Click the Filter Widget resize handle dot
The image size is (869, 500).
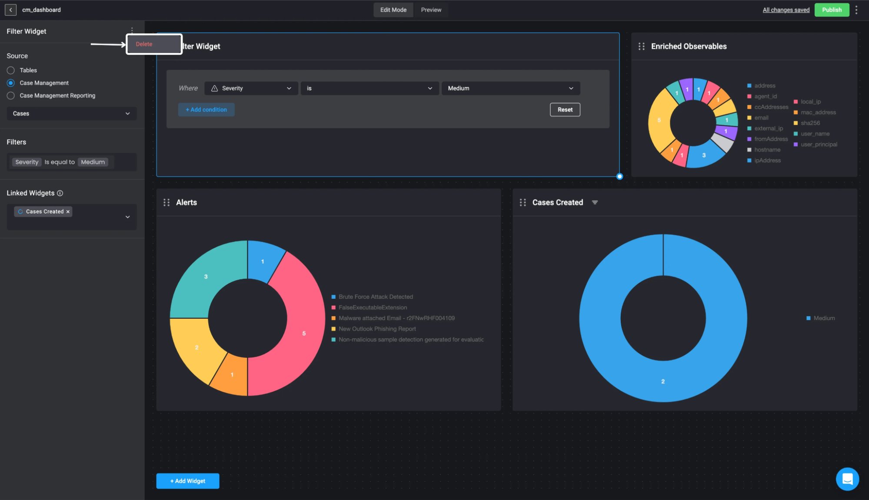point(619,176)
